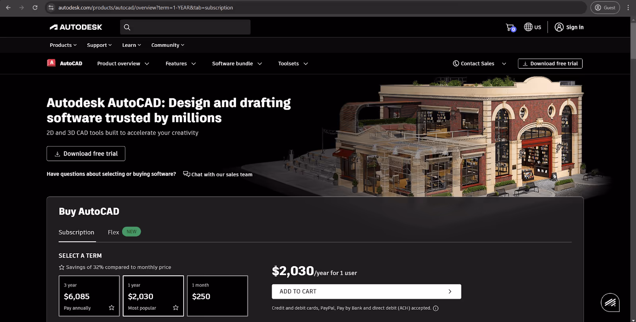The height and width of the screenshot is (322, 636).
Task: Switch to the Flex tab
Action: coord(113,232)
